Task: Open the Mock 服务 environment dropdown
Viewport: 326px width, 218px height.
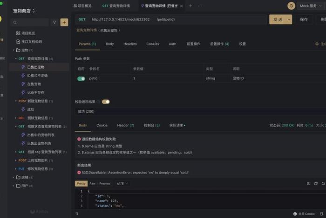Action: pos(311,6)
